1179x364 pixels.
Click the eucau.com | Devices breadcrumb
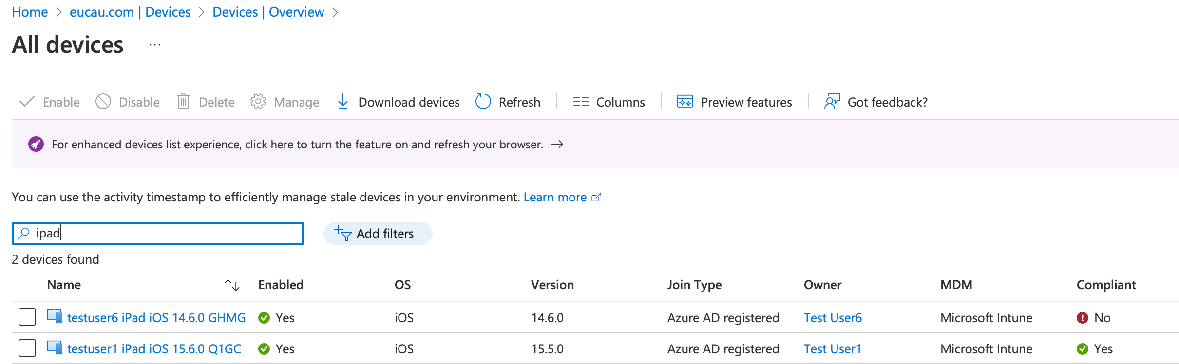tap(130, 12)
